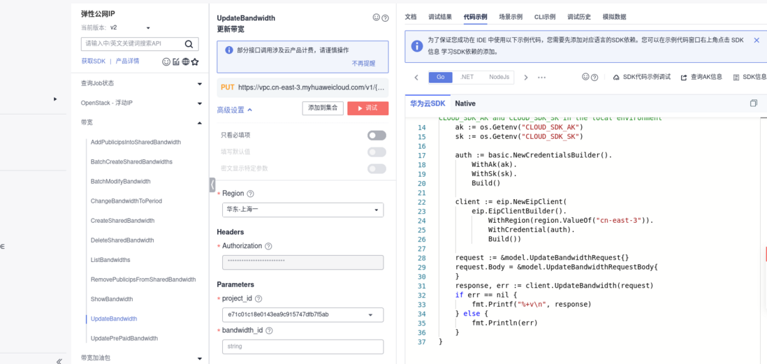Click the next language arrow after NodeJs

click(526, 78)
